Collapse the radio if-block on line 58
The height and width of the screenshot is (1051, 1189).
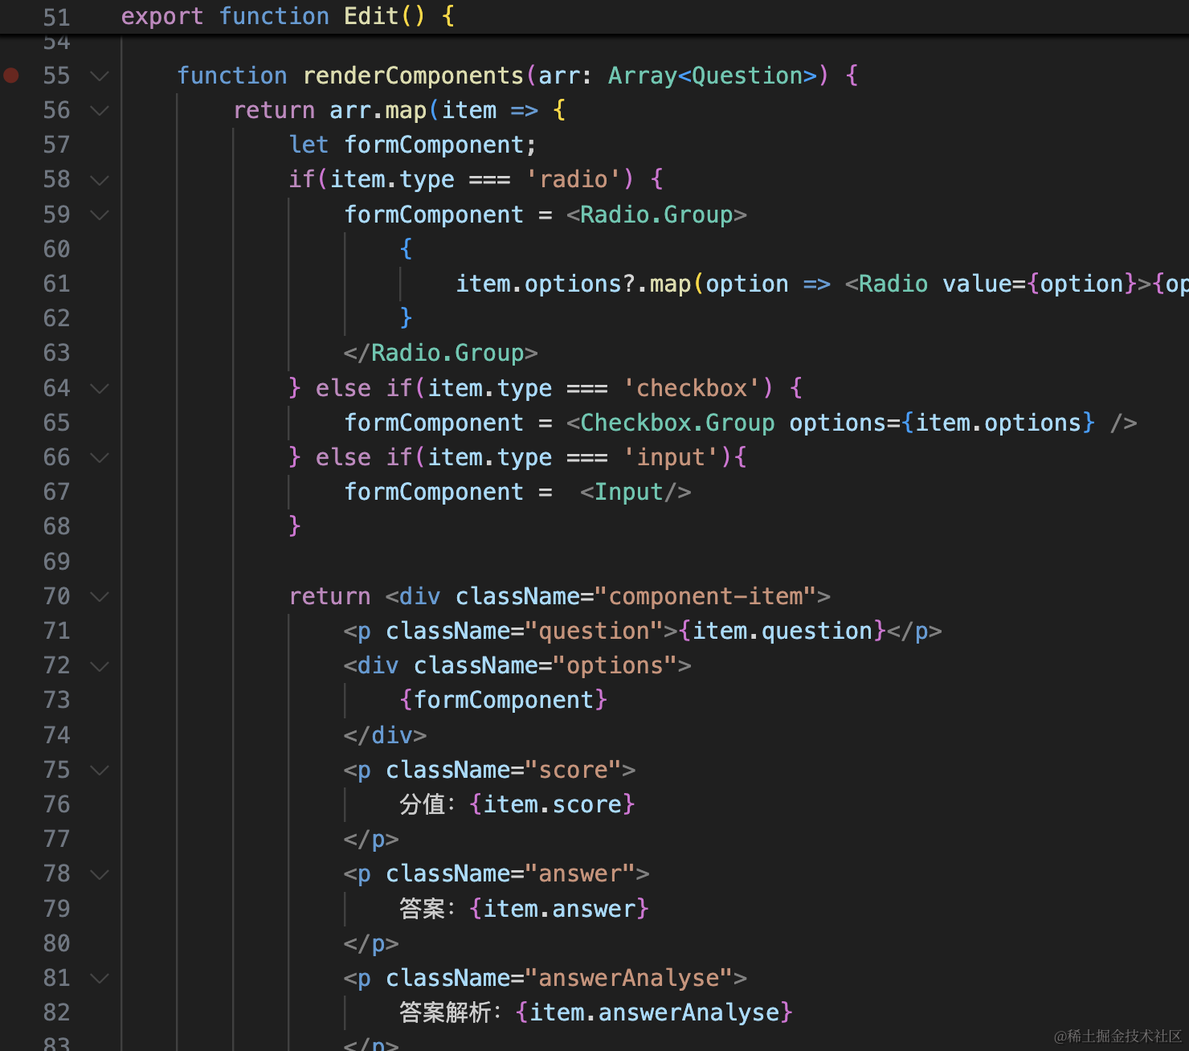tap(100, 180)
